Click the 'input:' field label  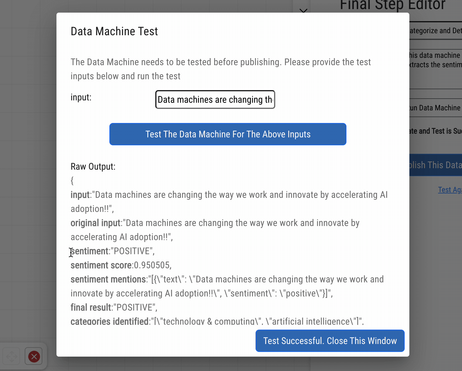(81, 97)
